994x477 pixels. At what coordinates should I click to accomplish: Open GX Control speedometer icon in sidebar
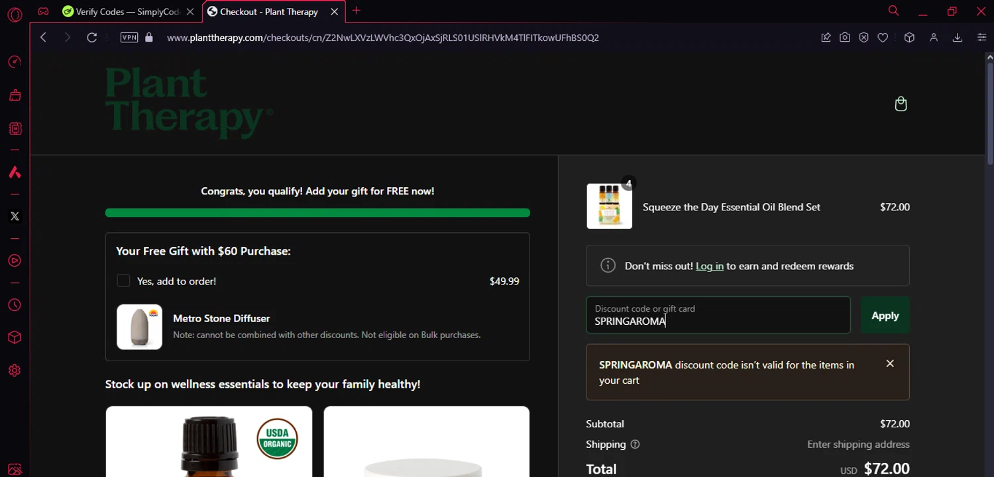tap(15, 62)
